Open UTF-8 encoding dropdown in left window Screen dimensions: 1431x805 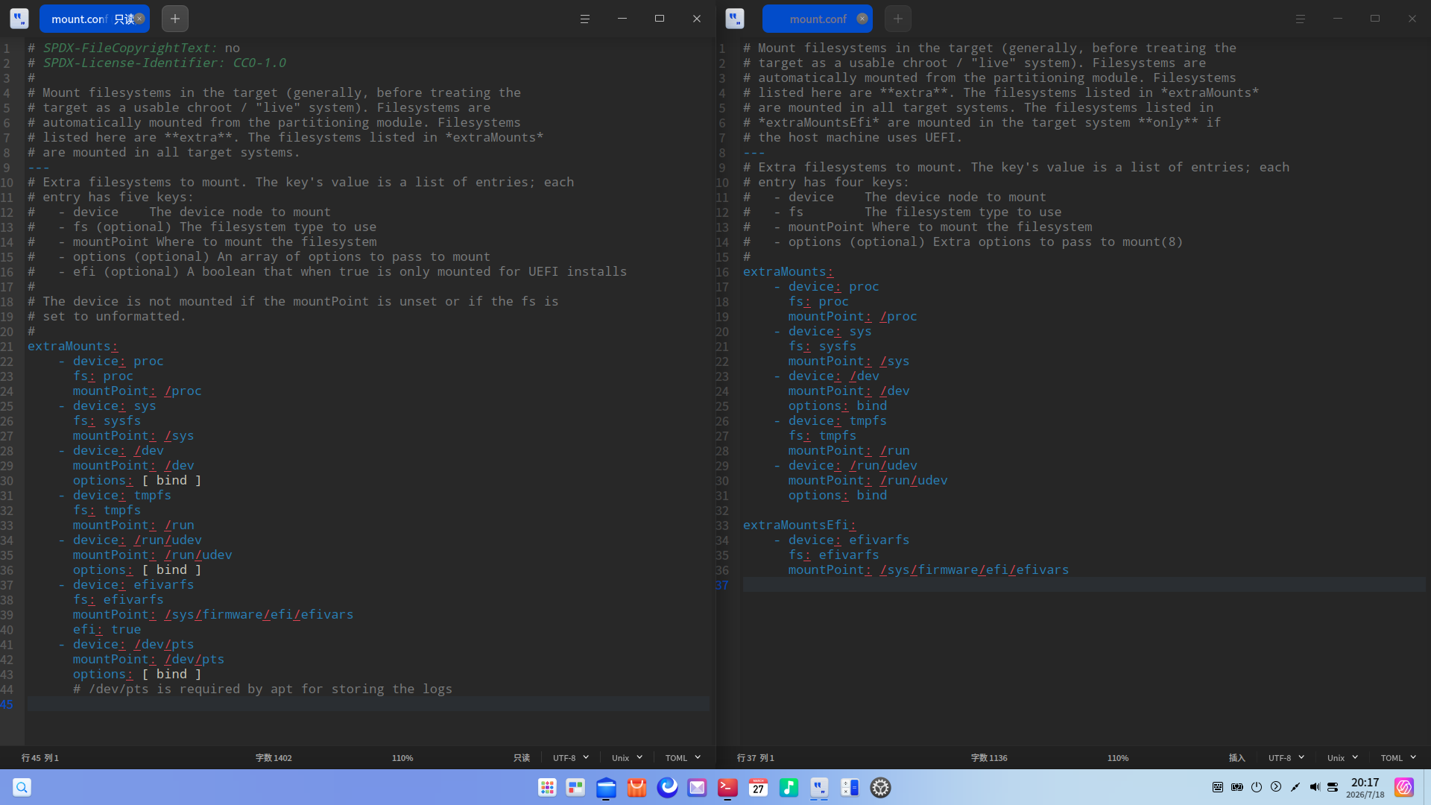click(571, 757)
